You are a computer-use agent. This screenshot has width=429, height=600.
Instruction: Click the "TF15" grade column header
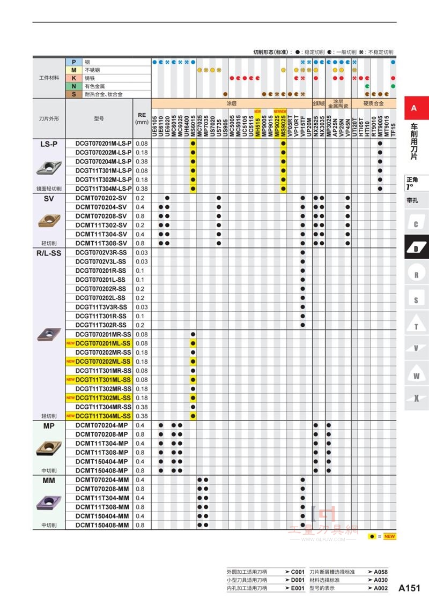click(x=393, y=130)
